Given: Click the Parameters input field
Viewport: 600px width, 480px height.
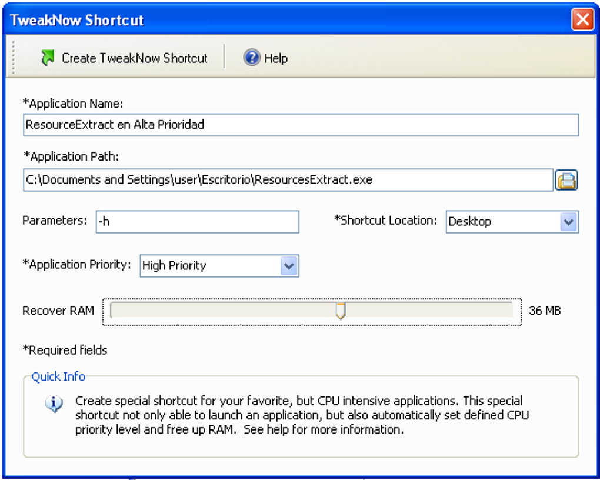Looking at the screenshot, I should point(197,222).
